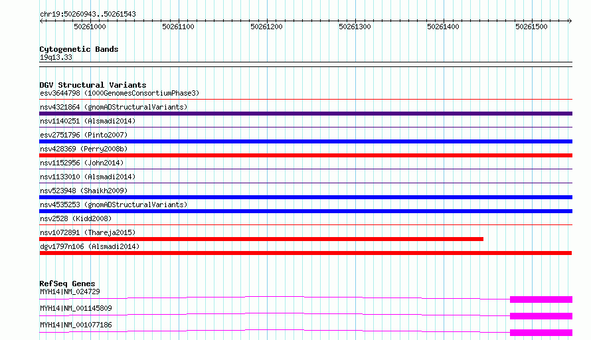Click ruler position 50261200

tap(266, 27)
